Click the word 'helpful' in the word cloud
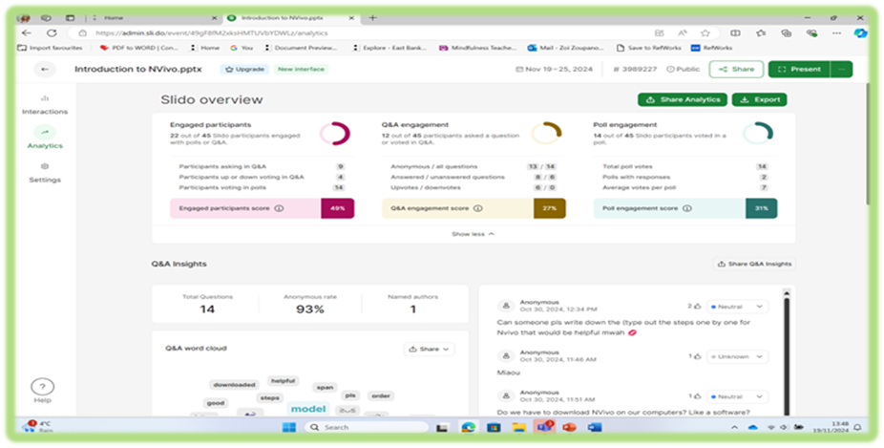The image size is (884, 448). pyautogui.click(x=283, y=381)
